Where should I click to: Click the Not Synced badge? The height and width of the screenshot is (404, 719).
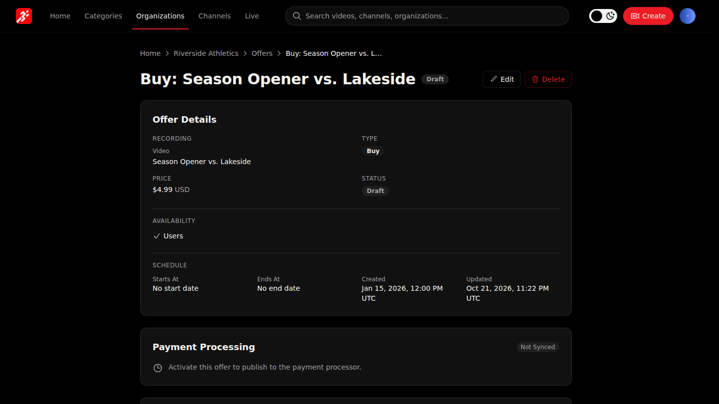click(538, 347)
